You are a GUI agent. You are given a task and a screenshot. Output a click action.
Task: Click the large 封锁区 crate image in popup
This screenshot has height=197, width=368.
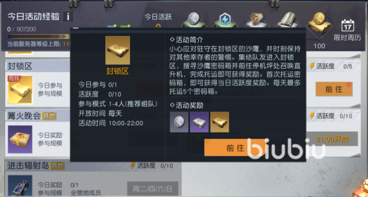(x=118, y=50)
